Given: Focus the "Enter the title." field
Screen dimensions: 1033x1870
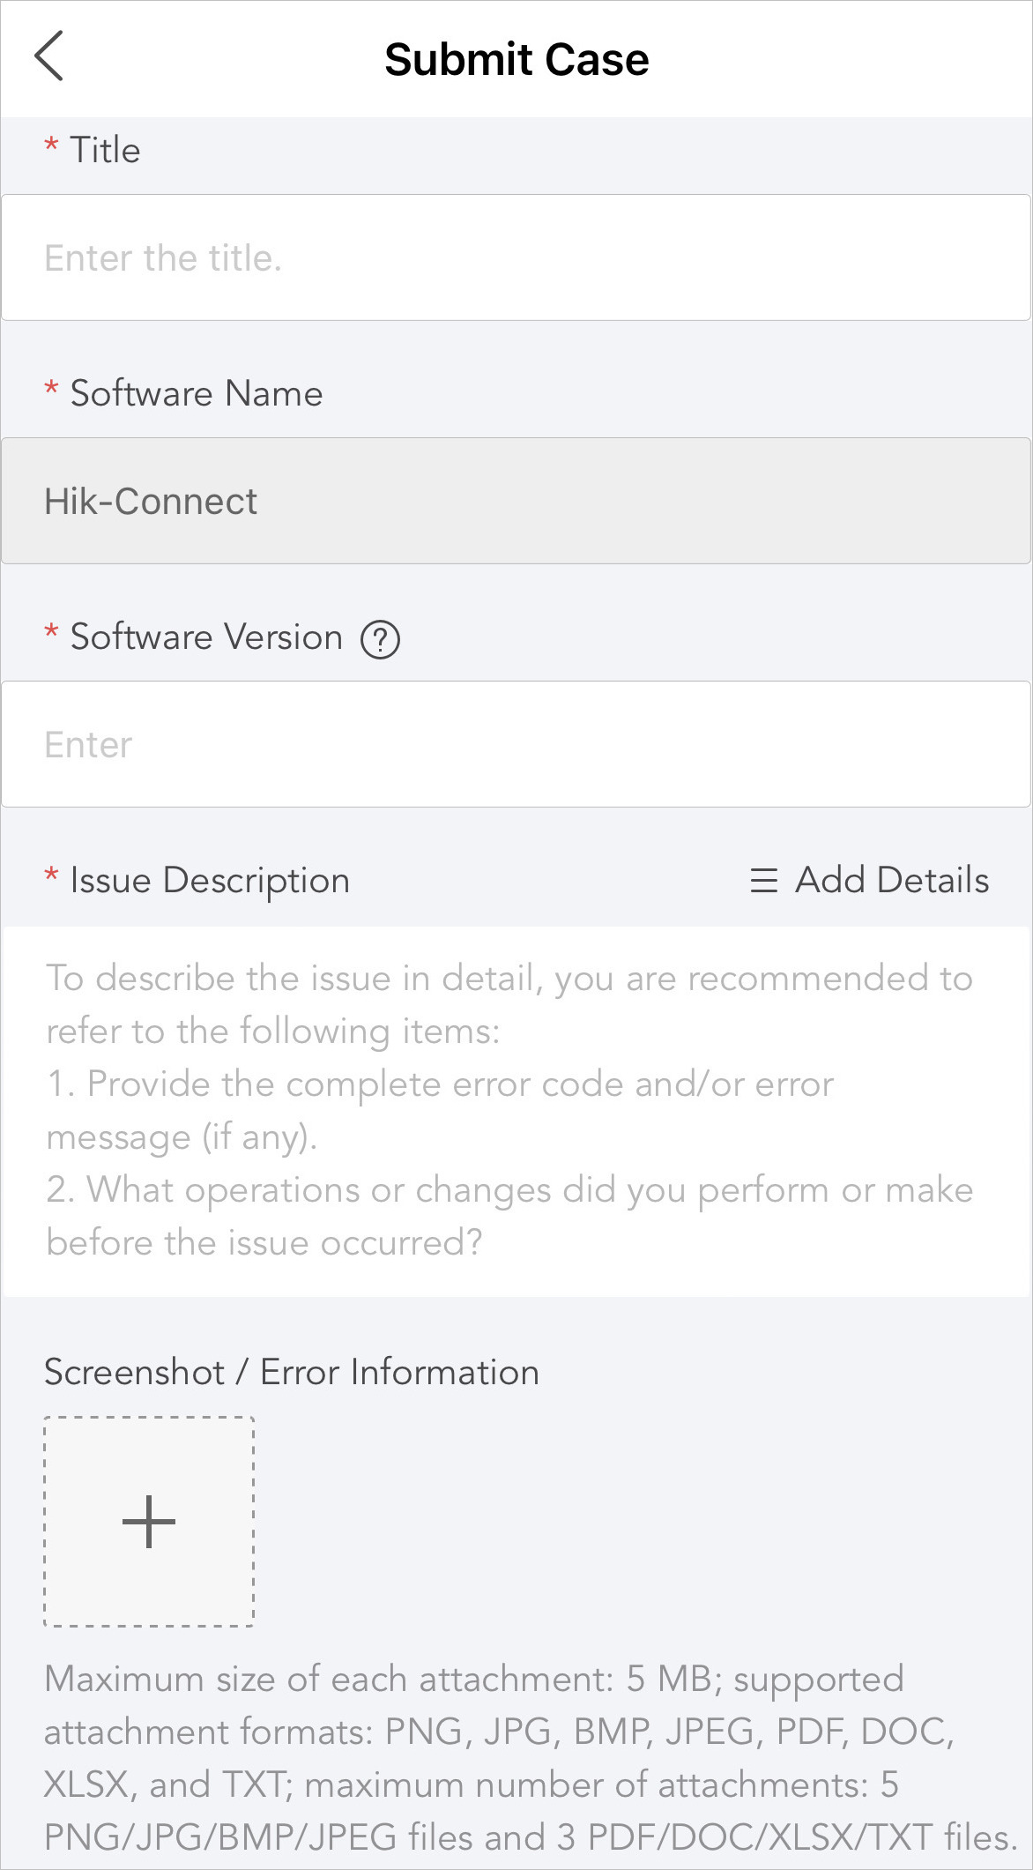Looking at the screenshot, I should click(516, 257).
